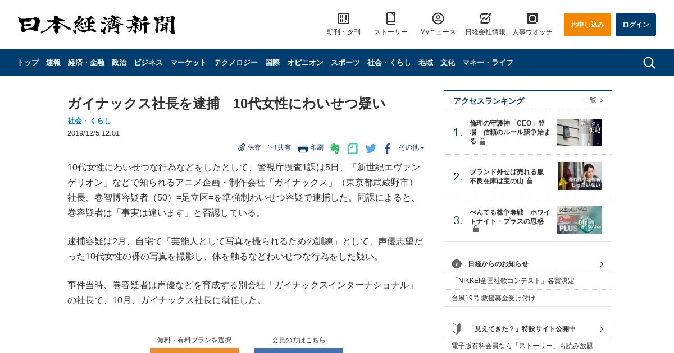Save article with the 保存 clip icon
Screen dimensions: 674x353
(242, 147)
